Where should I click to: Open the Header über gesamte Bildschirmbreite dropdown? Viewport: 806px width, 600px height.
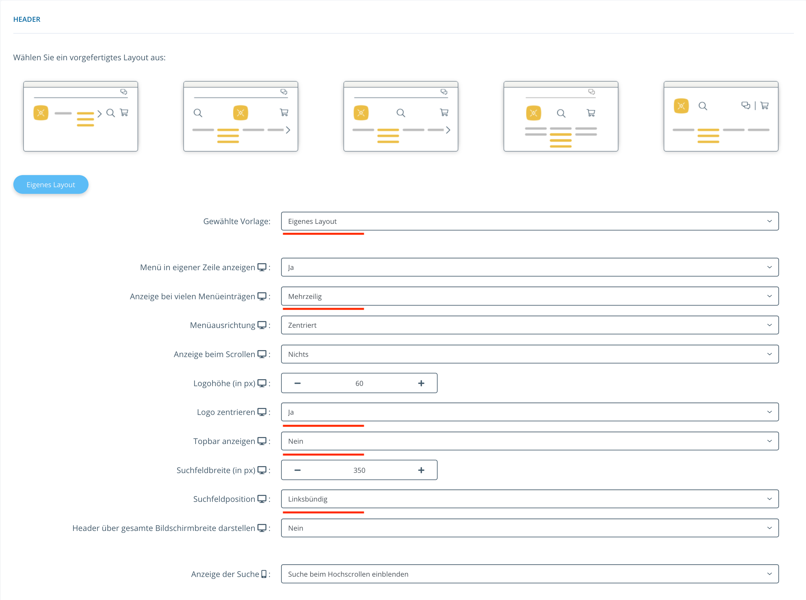[x=530, y=528]
